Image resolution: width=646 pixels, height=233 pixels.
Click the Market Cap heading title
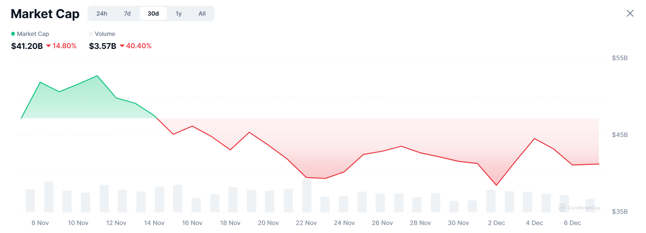pos(45,14)
